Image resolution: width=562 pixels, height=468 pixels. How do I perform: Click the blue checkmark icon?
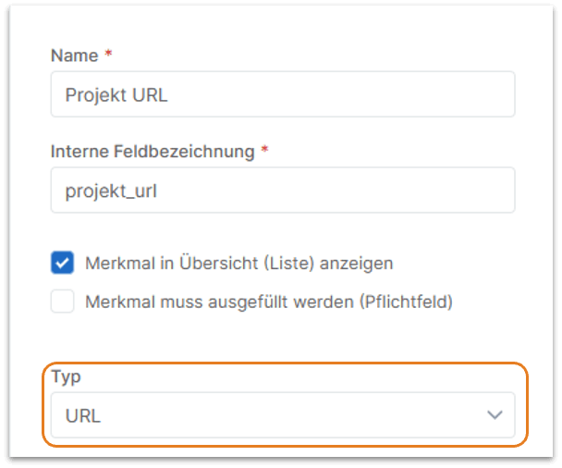[63, 263]
